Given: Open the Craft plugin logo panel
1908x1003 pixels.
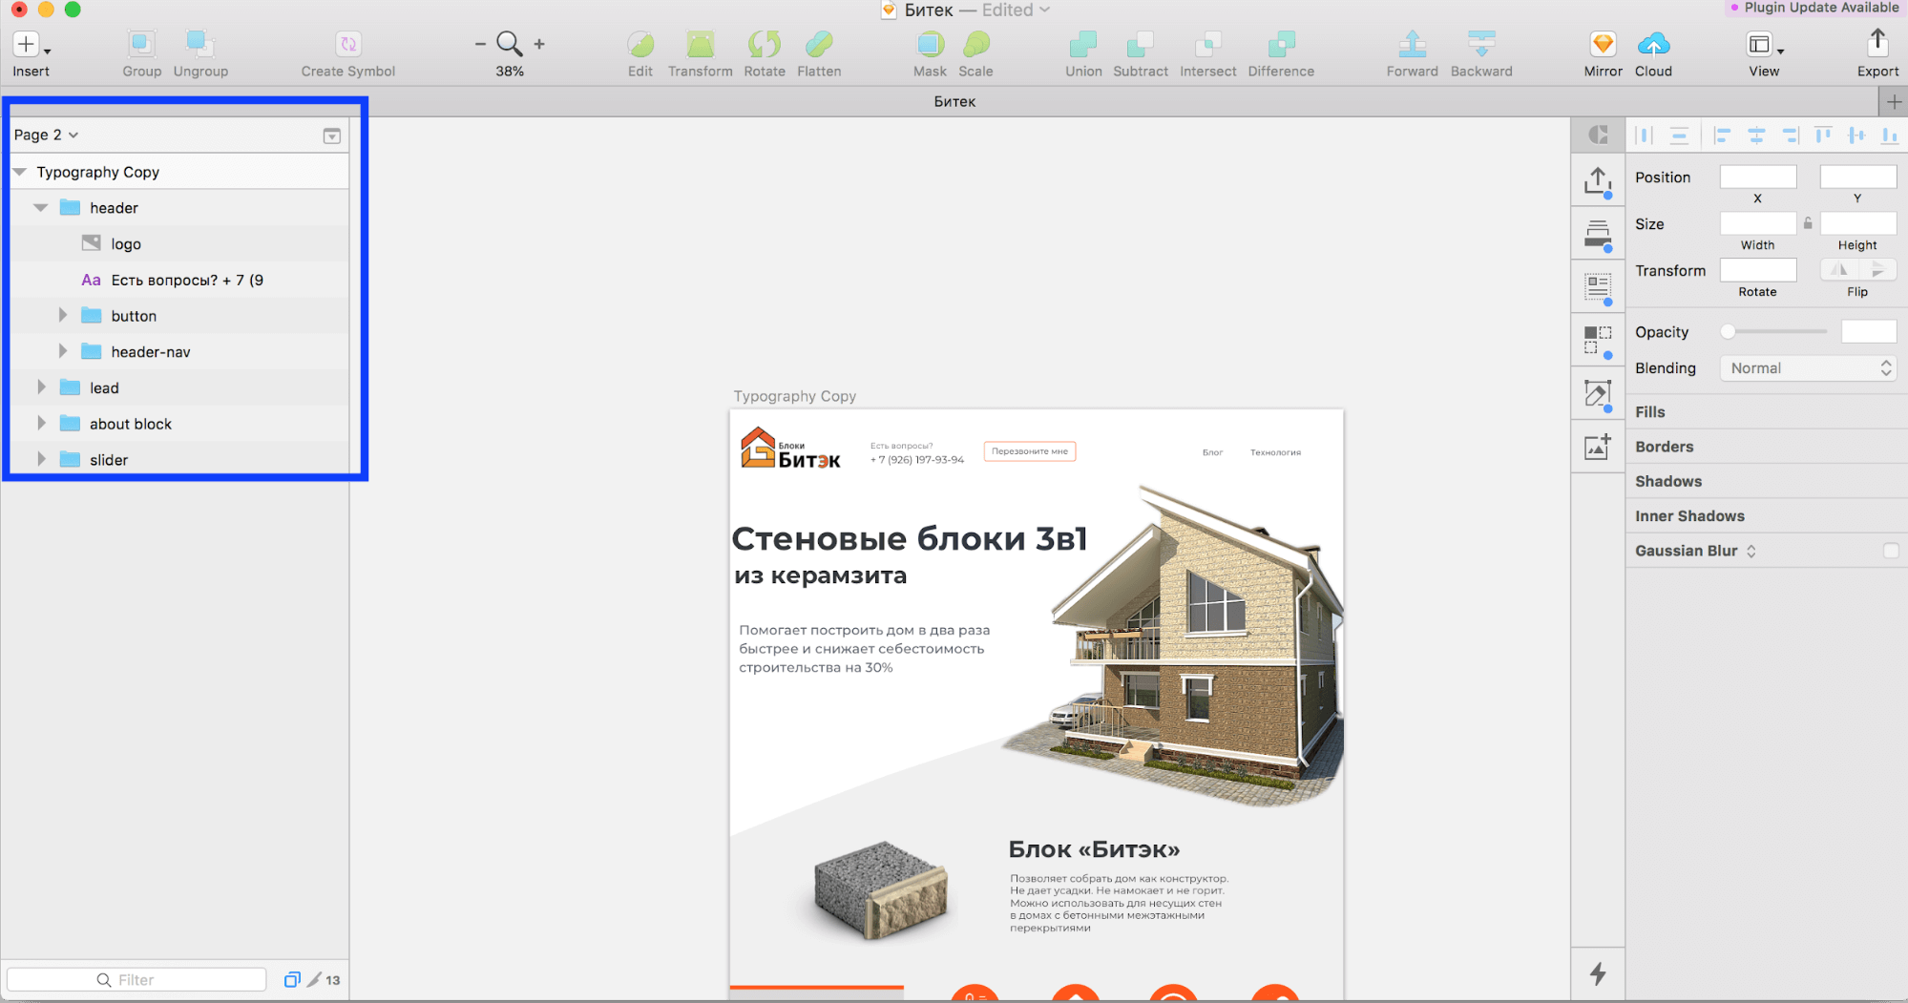Looking at the screenshot, I should point(1598,136).
